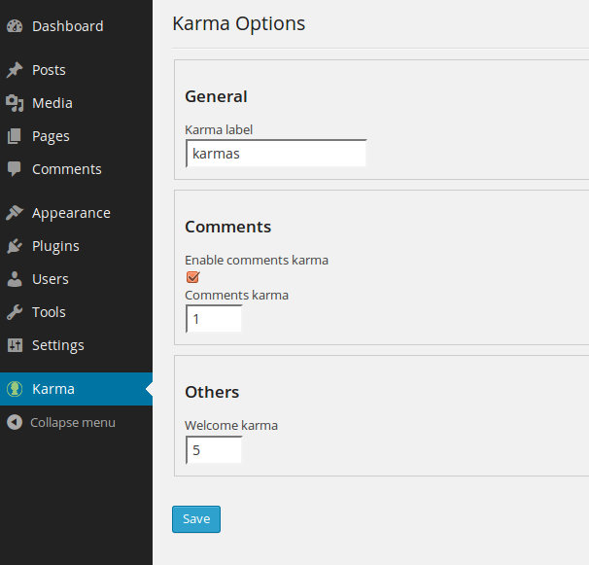Click the Enable comments karma caption
The height and width of the screenshot is (565, 589).
(257, 260)
